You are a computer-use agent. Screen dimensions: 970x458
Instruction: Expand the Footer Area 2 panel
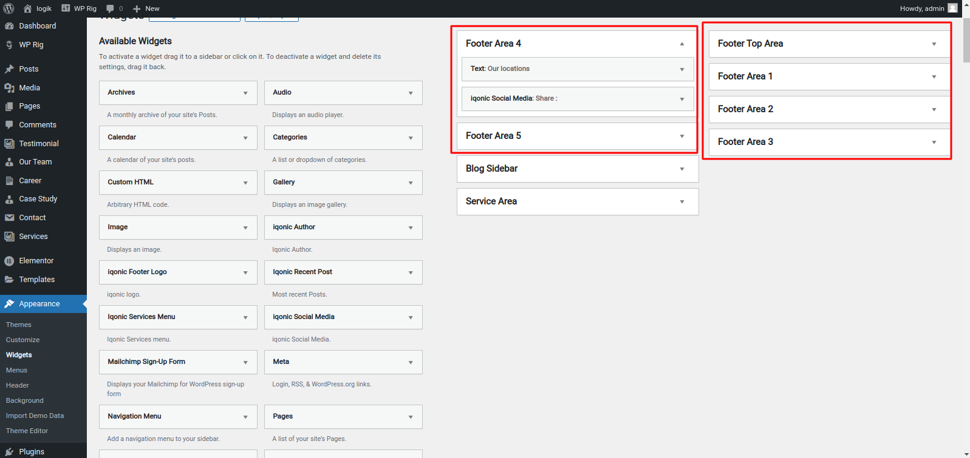pyautogui.click(x=934, y=109)
